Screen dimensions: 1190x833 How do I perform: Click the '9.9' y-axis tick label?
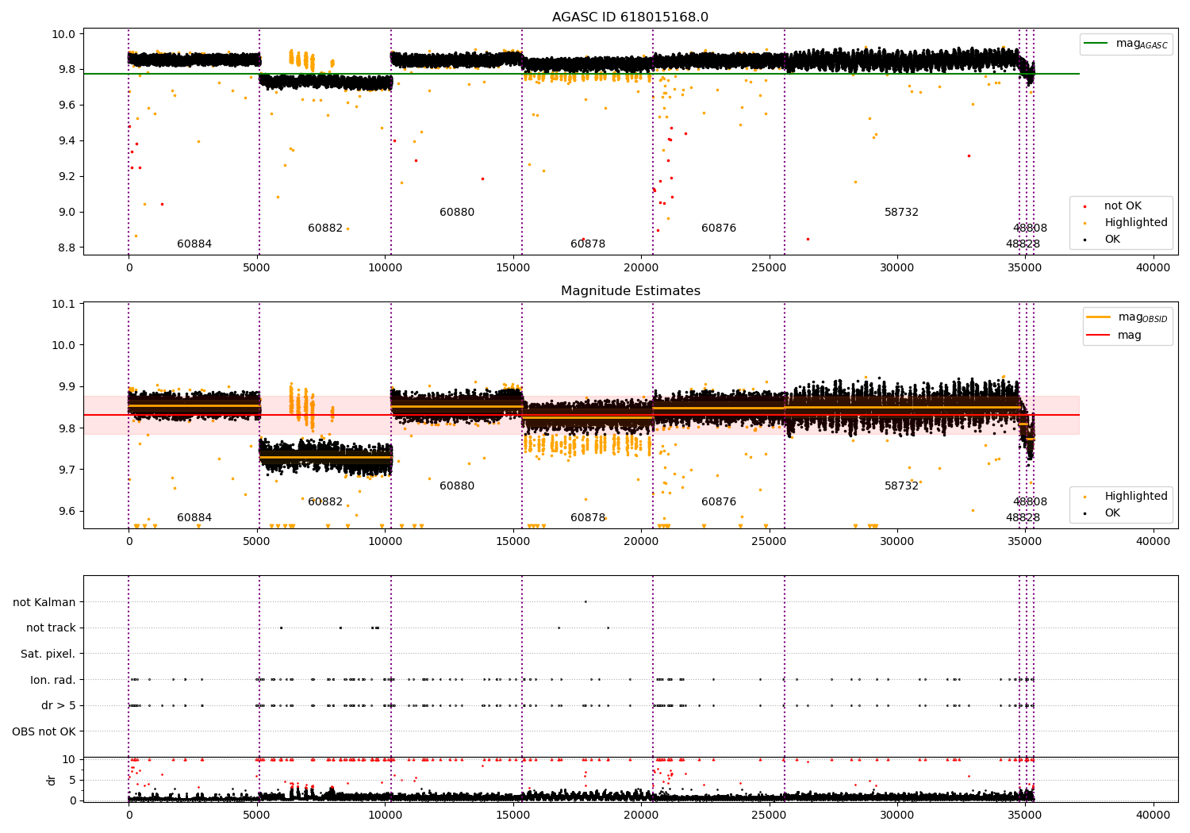(67, 387)
